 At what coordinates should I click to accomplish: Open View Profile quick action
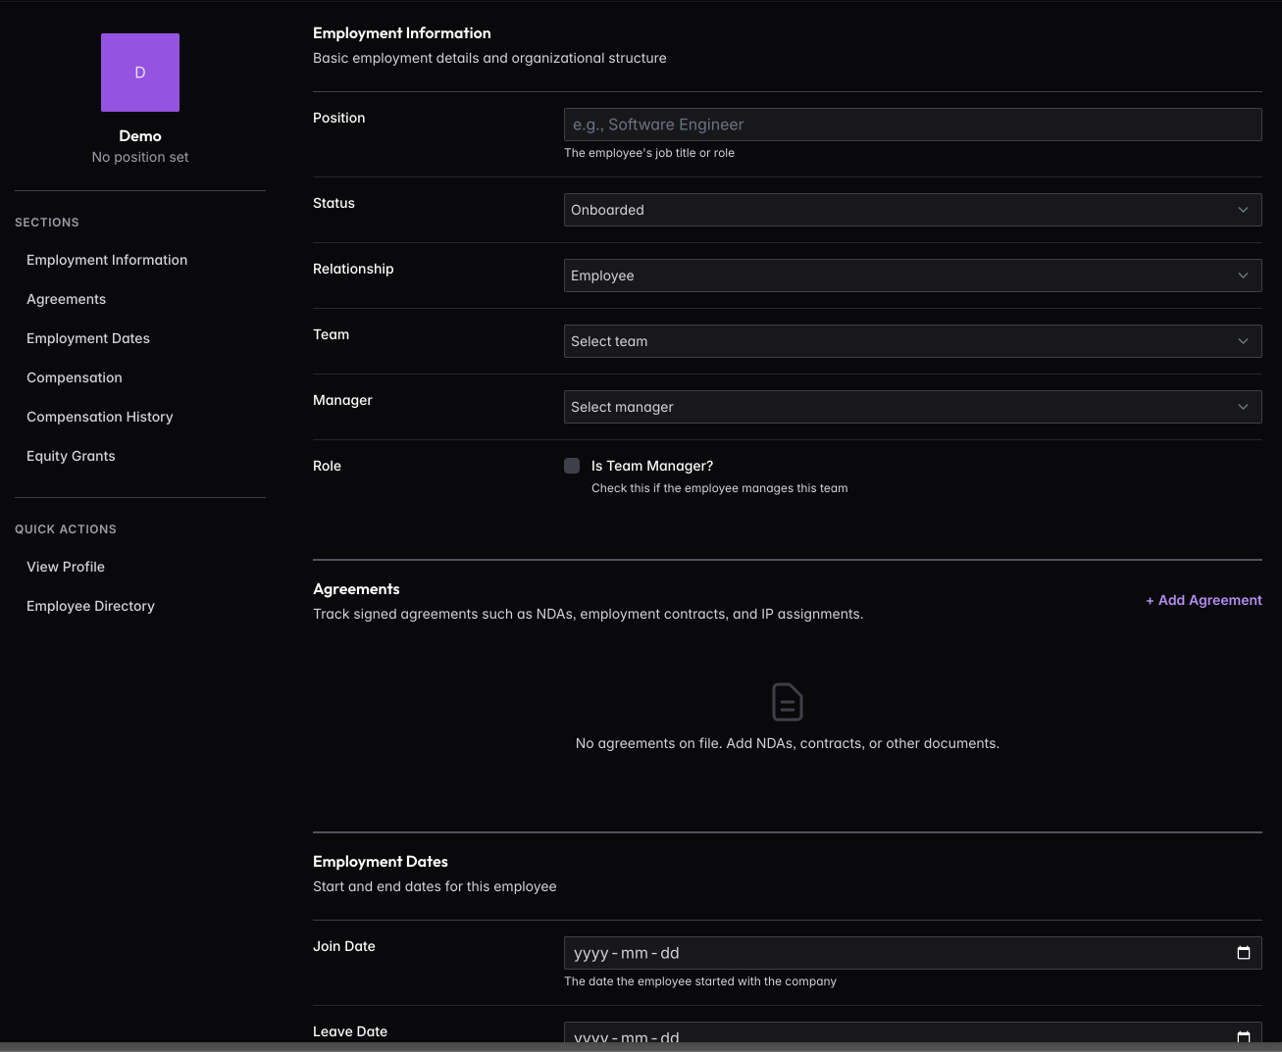[x=66, y=567]
